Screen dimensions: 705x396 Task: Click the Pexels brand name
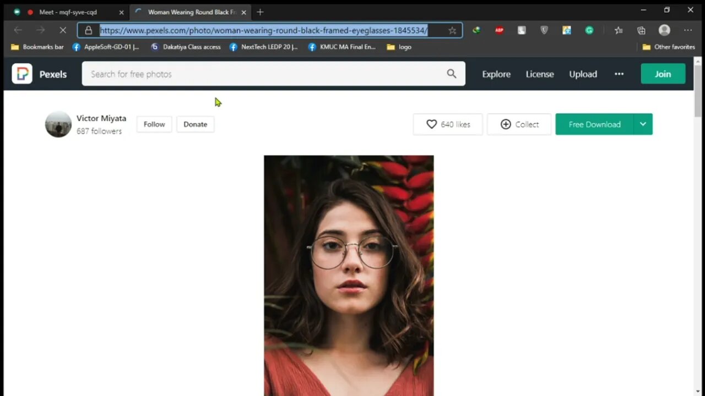point(53,74)
